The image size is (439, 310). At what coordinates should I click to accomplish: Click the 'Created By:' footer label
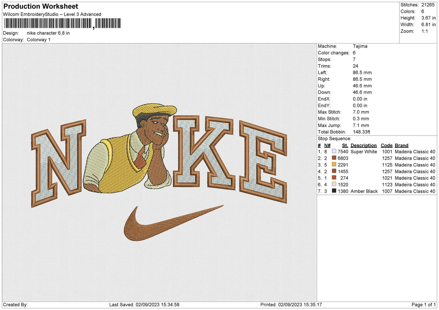(x=15, y=305)
